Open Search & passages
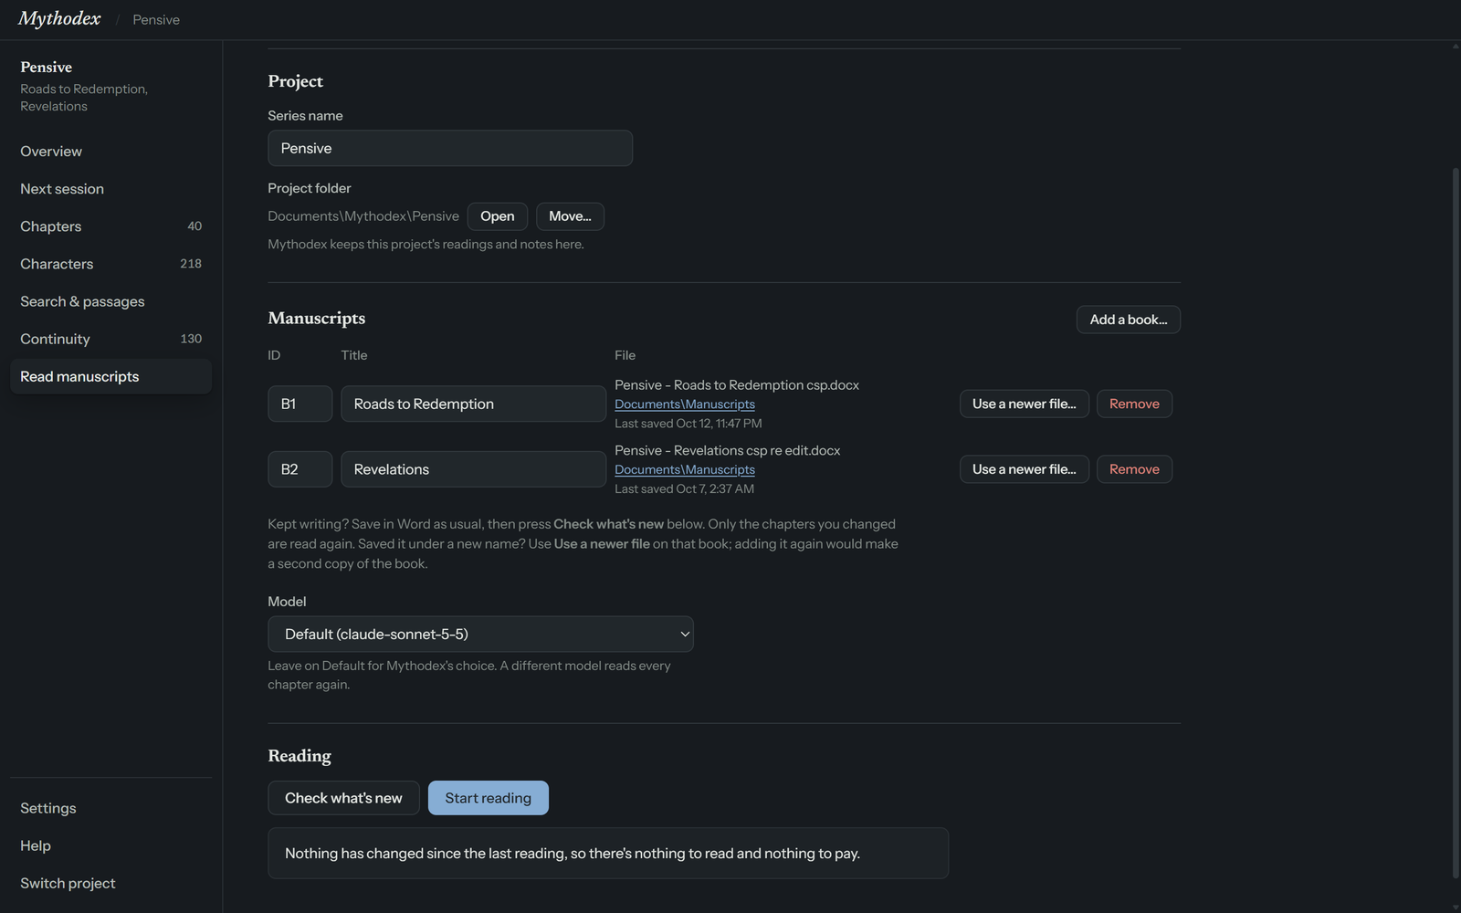Viewport: 1461px width, 913px height. (x=110, y=301)
